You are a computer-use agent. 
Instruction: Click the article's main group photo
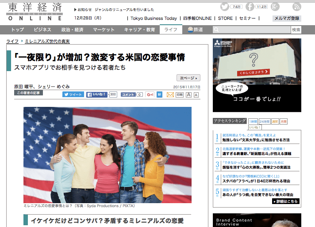tap(108, 155)
